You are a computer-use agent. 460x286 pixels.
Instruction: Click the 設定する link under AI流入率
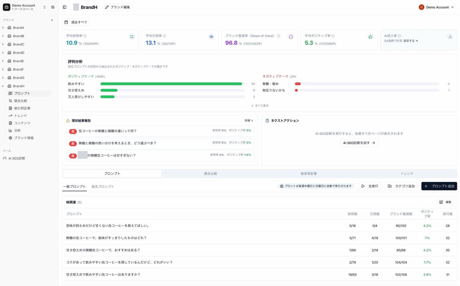[x=411, y=41]
